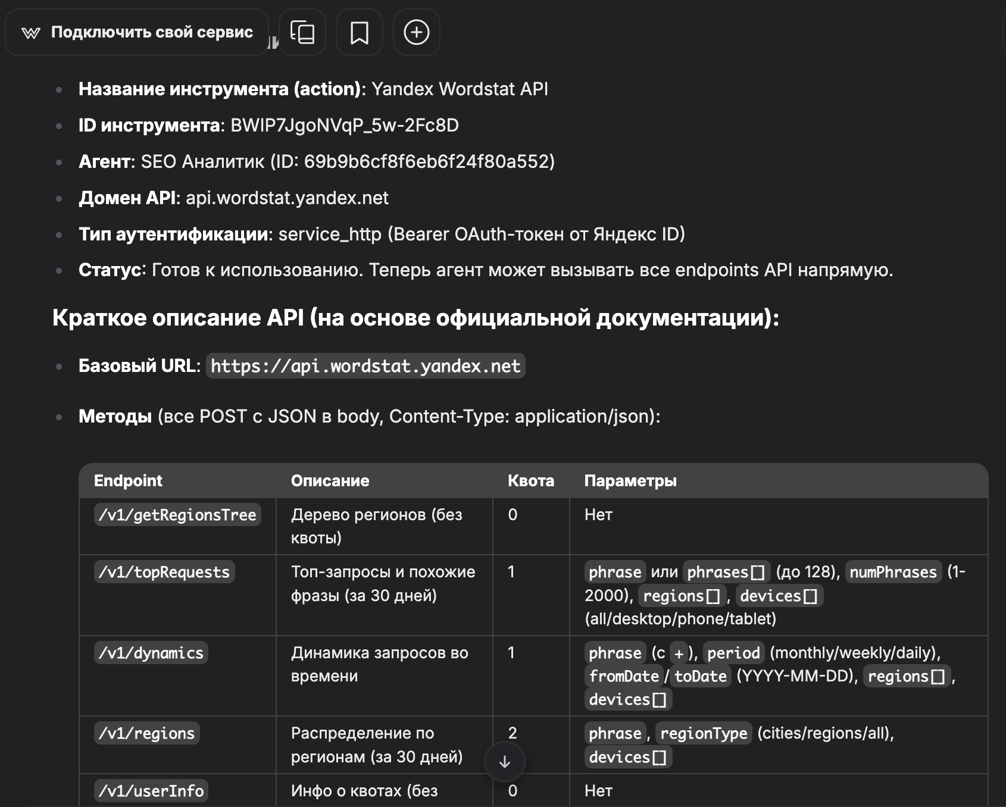Select the /v1/userInfo endpoint chip
This screenshot has height=807, width=1006.
(x=151, y=791)
